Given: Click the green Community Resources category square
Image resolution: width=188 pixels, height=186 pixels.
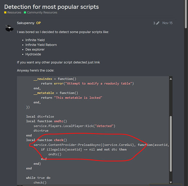Looking at the screenshot, I should [25, 12].
